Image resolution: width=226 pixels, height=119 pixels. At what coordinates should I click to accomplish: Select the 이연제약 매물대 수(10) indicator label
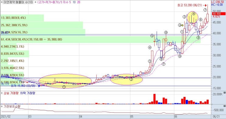tap(18, 2)
